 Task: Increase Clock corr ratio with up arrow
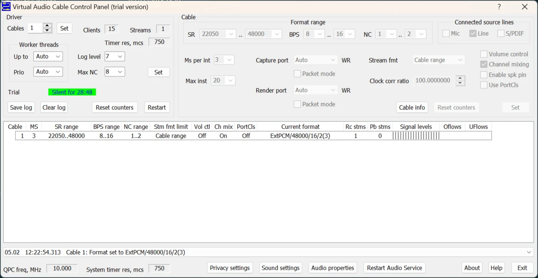pyautogui.click(x=460, y=78)
